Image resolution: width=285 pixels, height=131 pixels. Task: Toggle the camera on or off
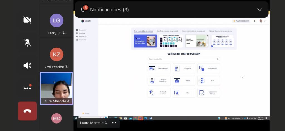[27, 20]
